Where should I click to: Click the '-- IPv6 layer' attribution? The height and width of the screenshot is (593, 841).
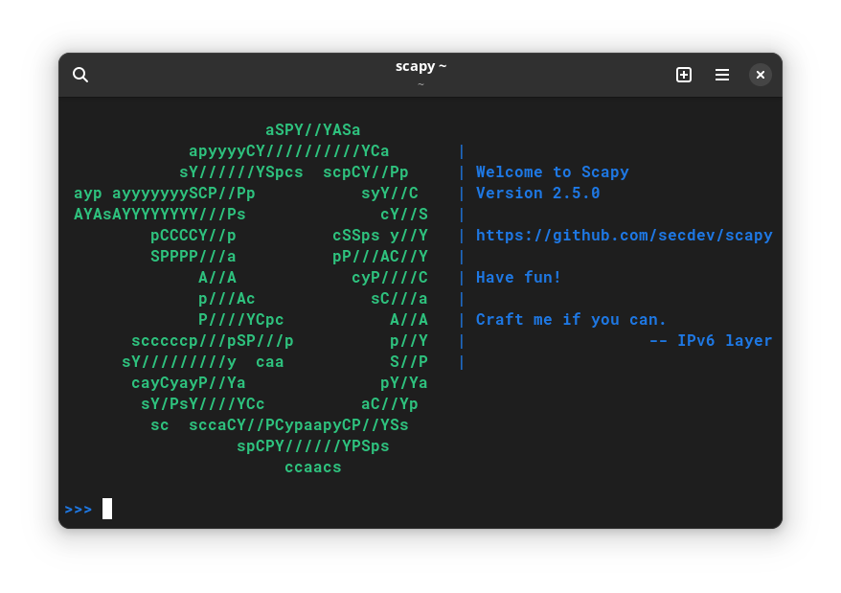(x=710, y=341)
